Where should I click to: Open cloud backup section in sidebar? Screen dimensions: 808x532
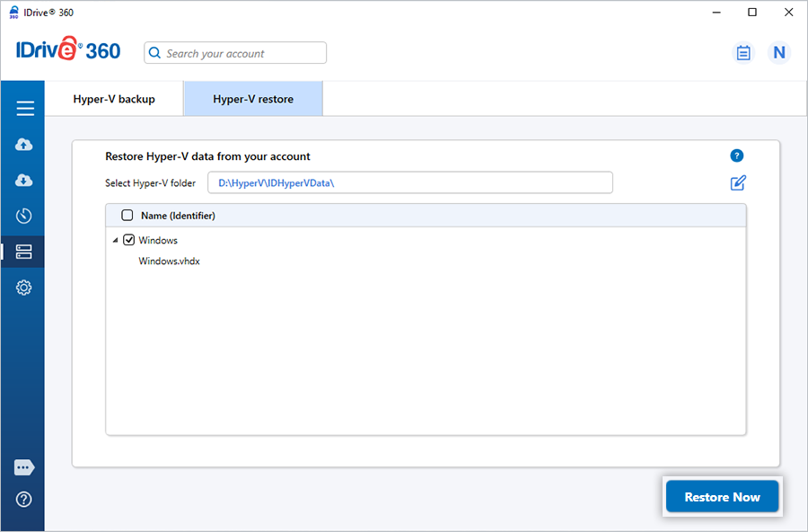pos(24,145)
